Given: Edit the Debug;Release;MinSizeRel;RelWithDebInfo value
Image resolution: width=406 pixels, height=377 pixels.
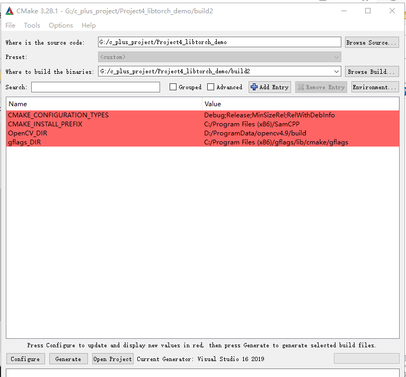Looking at the screenshot, I should (x=270, y=115).
